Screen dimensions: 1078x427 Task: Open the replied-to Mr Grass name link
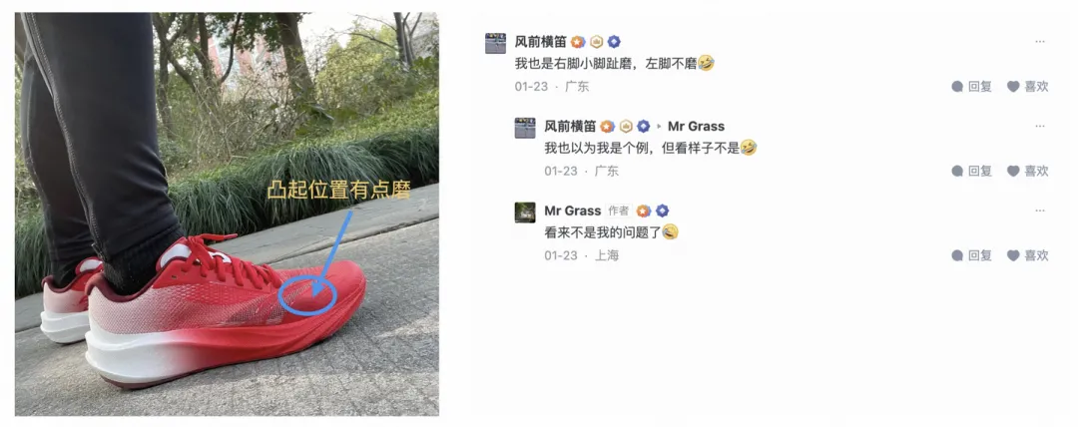tap(696, 126)
